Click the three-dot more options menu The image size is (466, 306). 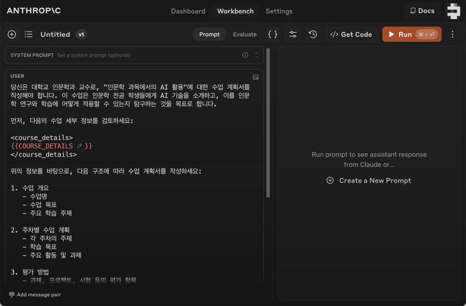(x=452, y=34)
